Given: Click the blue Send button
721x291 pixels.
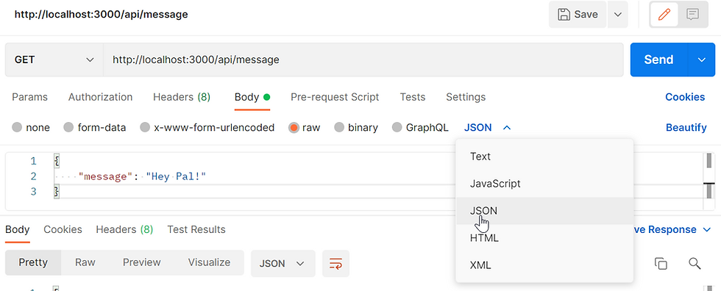Looking at the screenshot, I should 659,60.
